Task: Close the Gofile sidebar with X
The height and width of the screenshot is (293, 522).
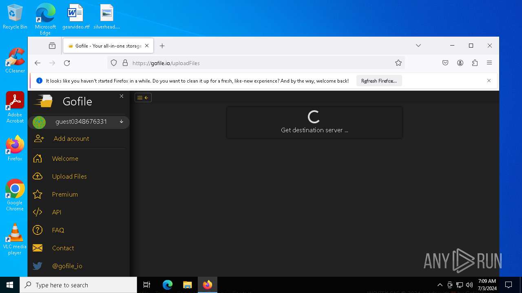Action: pos(122,96)
